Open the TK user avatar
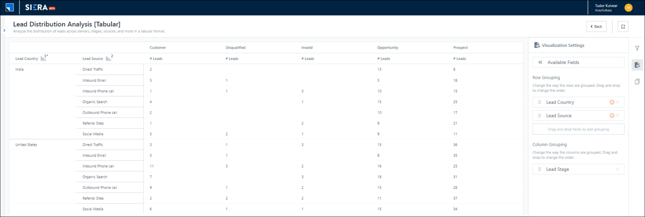 point(628,8)
